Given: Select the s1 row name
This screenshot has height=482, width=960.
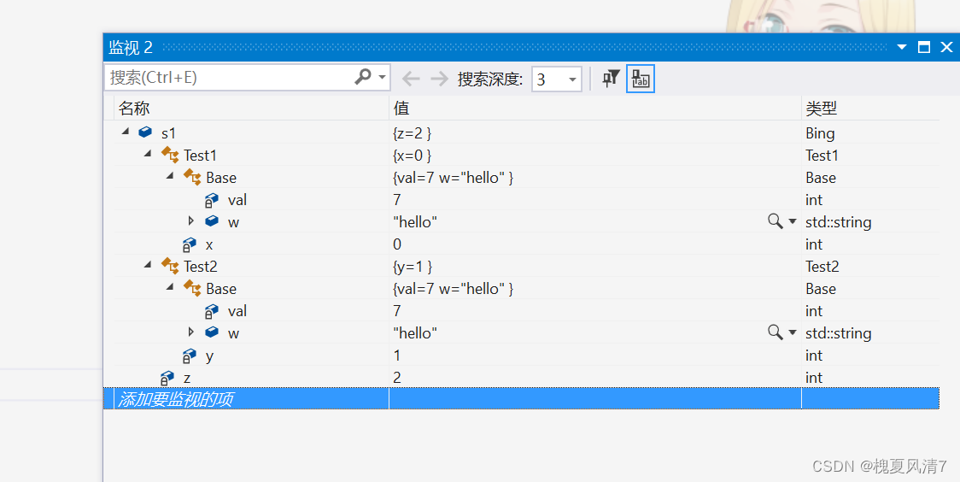Looking at the screenshot, I should click(x=168, y=133).
